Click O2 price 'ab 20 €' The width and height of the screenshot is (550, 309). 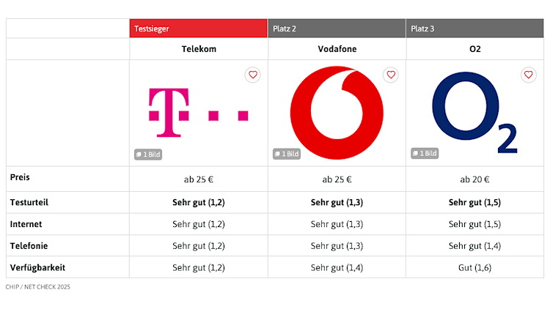pyautogui.click(x=474, y=179)
